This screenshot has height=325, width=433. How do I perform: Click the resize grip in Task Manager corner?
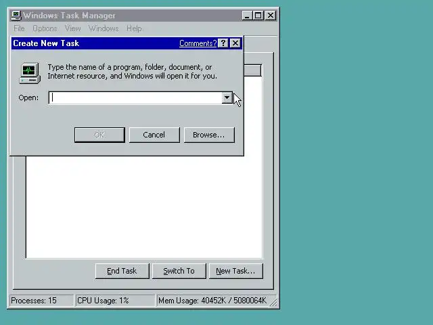coord(273,302)
